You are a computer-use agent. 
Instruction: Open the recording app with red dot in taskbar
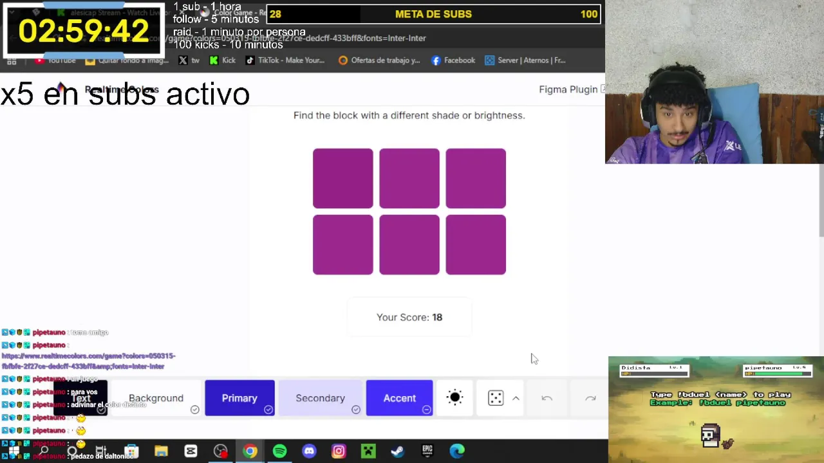[x=220, y=451]
